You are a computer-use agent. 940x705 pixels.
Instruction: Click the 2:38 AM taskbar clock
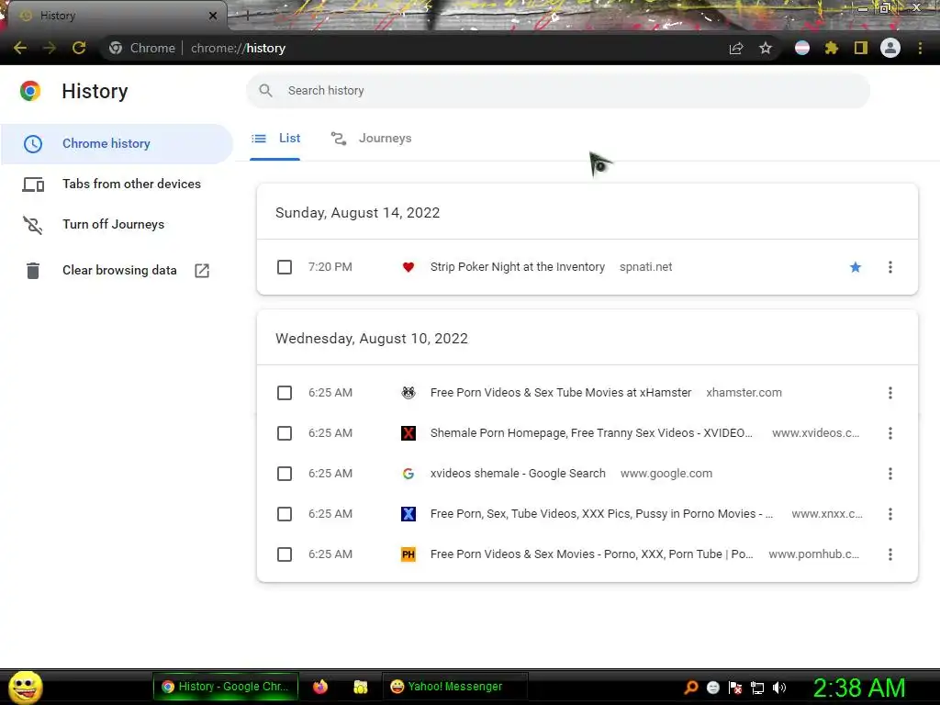point(859,688)
